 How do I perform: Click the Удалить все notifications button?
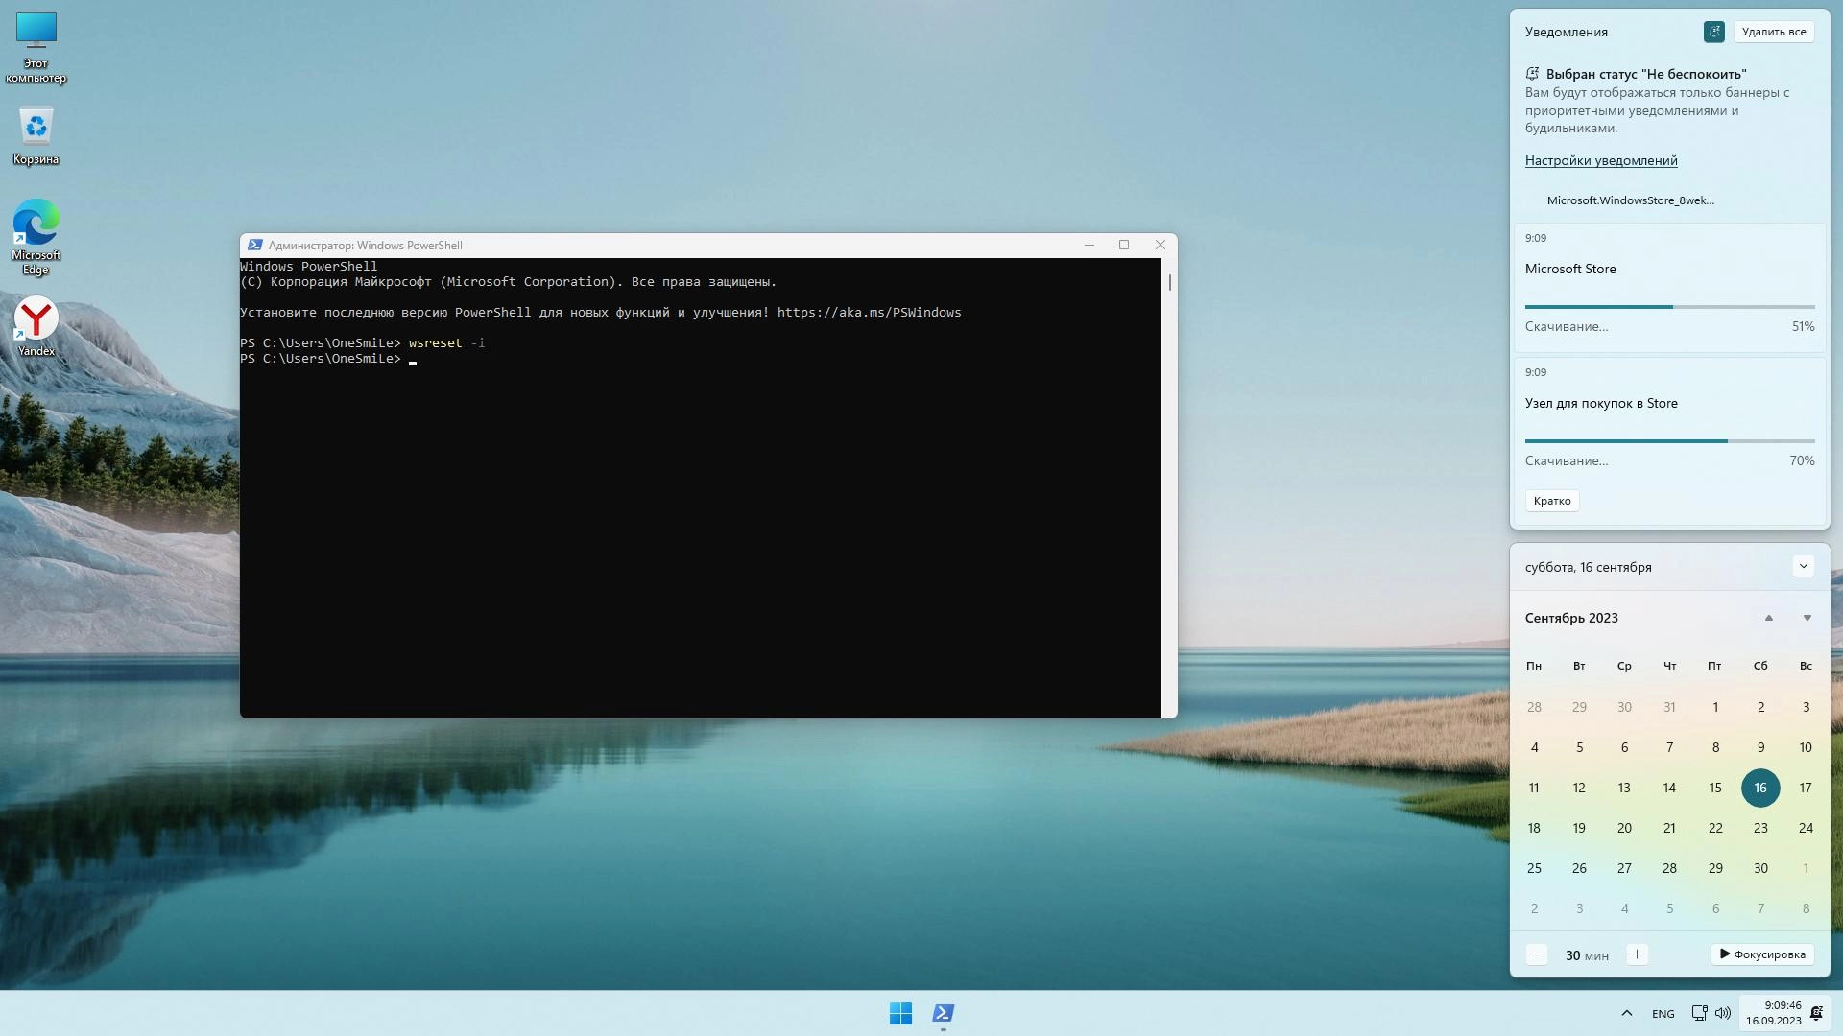1773,32
